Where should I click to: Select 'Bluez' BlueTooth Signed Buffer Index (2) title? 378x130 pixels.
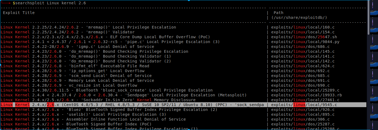109,110
